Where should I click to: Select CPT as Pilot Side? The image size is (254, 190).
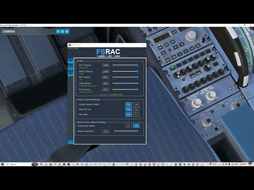point(129,114)
